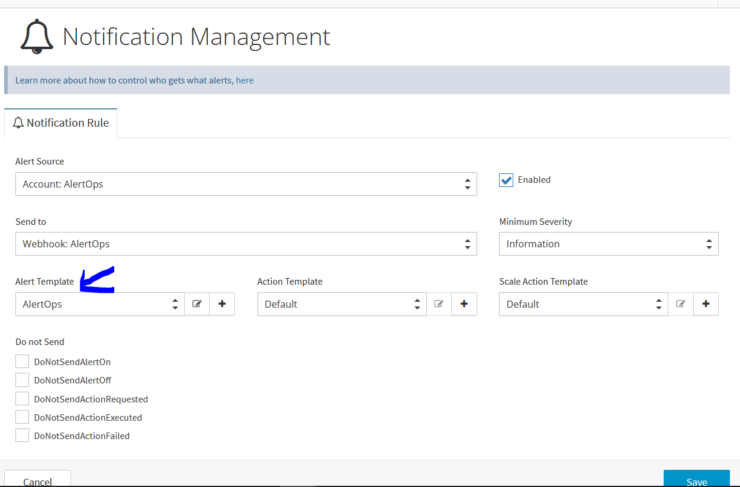Image resolution: width=740 pixels, height=487 pixels.
Task: Click the edit icon beside Alert Template
Action: 197,304
